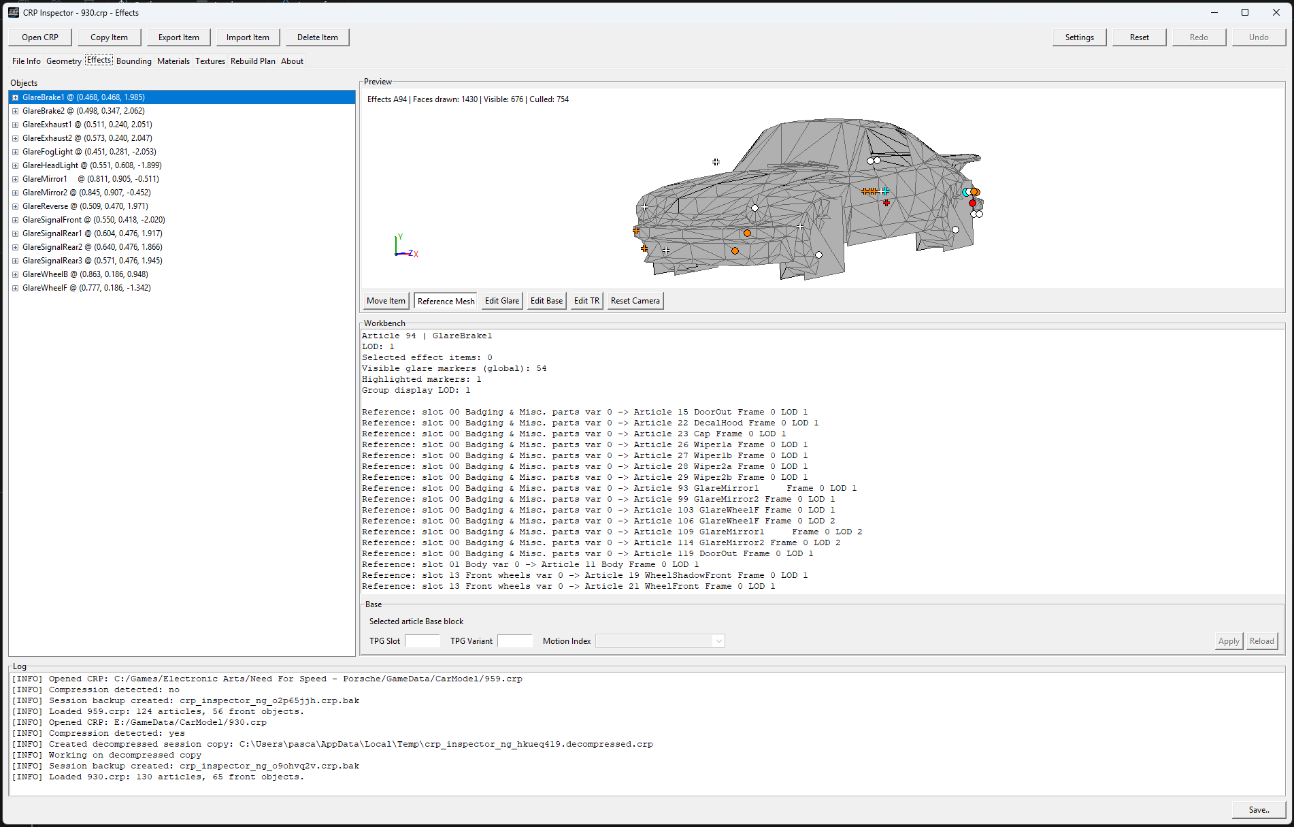The width and height of the screenshot is (1294, 827).
Task: Expand the GlareExhaust1 tree node
Action: pyautogui.click(x=15, y=125)
